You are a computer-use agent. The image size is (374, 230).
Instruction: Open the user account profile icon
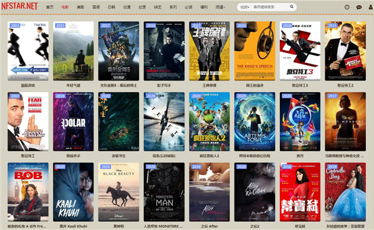[x=371, y=7]
